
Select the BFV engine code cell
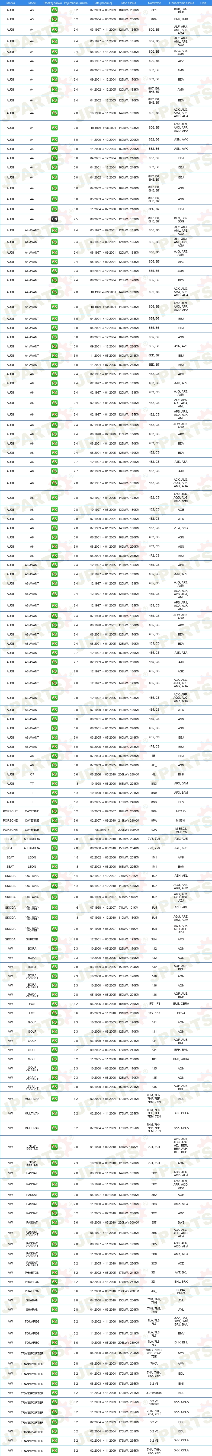tap(181, 802)
